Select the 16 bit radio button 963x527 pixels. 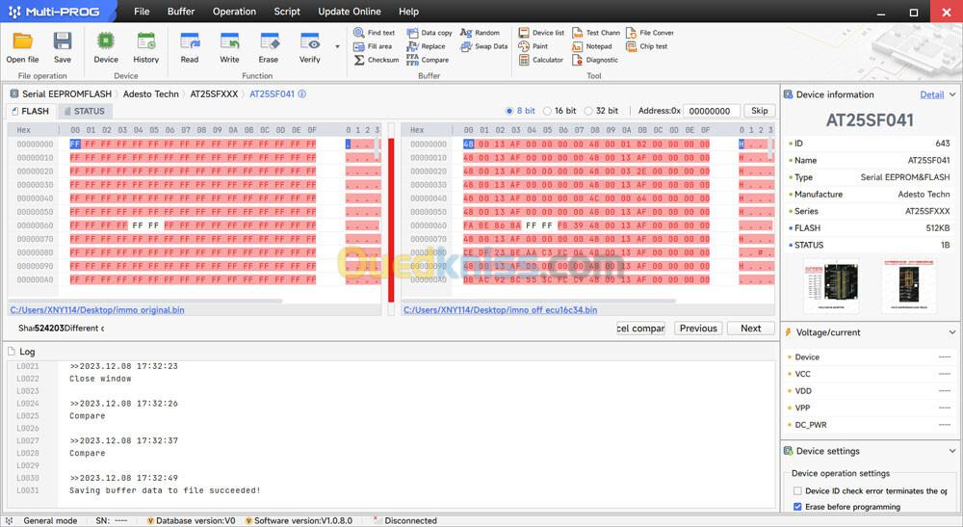click(548, 111)
